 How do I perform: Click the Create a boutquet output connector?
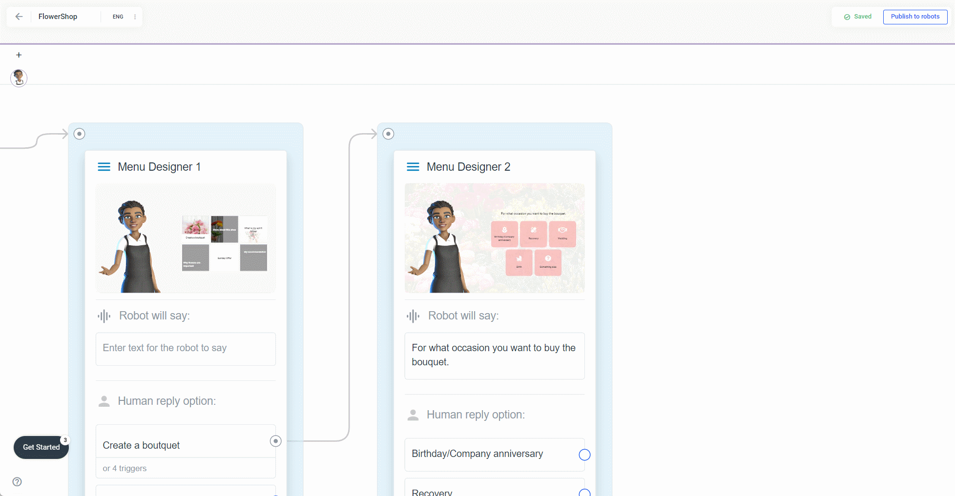(x=276, y=441)
